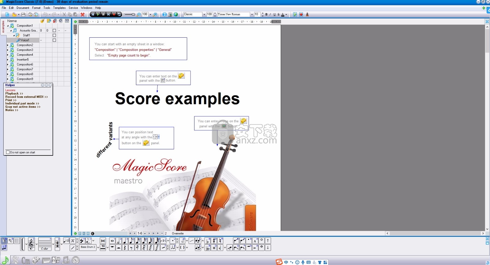Expand the Composition2 tree node
This screenshot has height=265, width=490.
pos(8,45)
